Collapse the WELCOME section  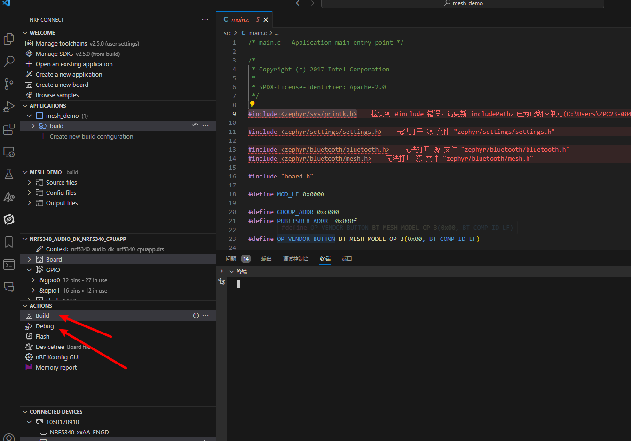coord(25,33)
